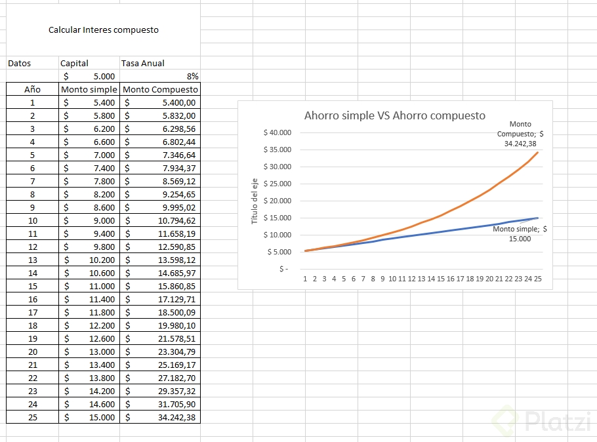597x442 pixels.
Task: Select the compound amount cell 14.685,97
Action: point(160,273)
